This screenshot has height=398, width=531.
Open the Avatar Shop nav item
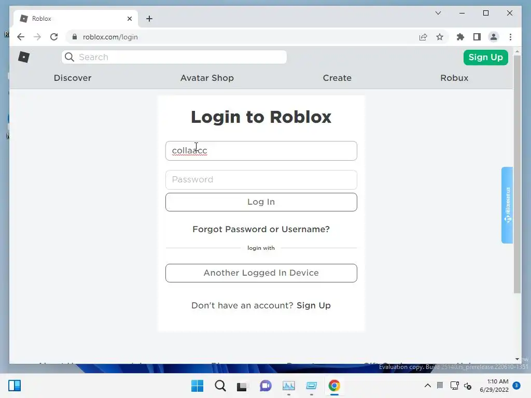[x=207, y=78]
